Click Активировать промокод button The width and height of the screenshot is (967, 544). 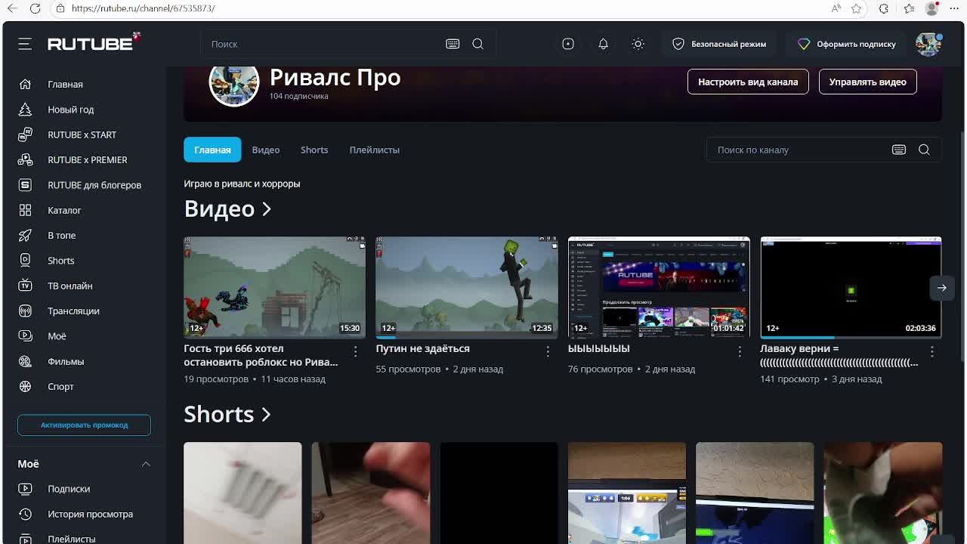click(x=84, y=425)
